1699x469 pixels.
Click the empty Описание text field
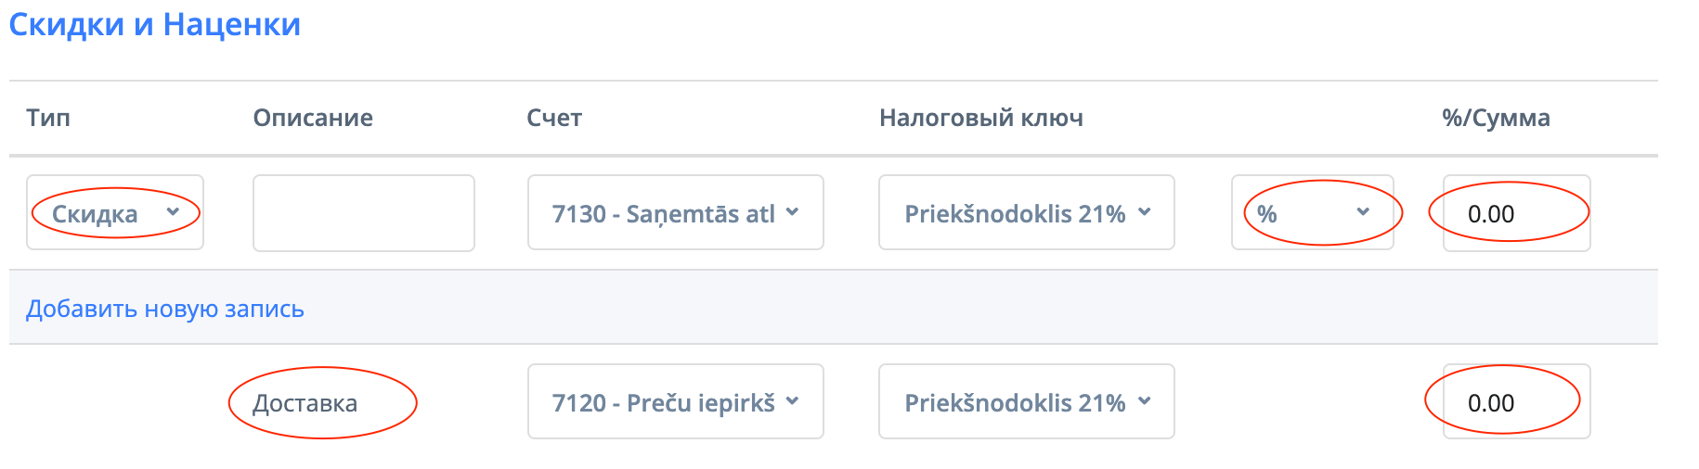pyautogui.click(x=363, y=213)
